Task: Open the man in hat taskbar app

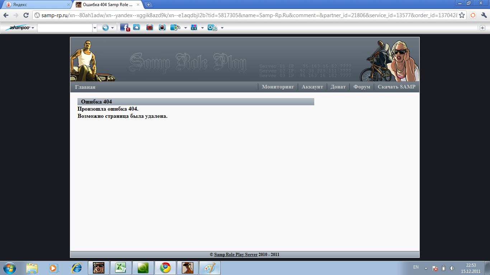Action: pos(188,268)
